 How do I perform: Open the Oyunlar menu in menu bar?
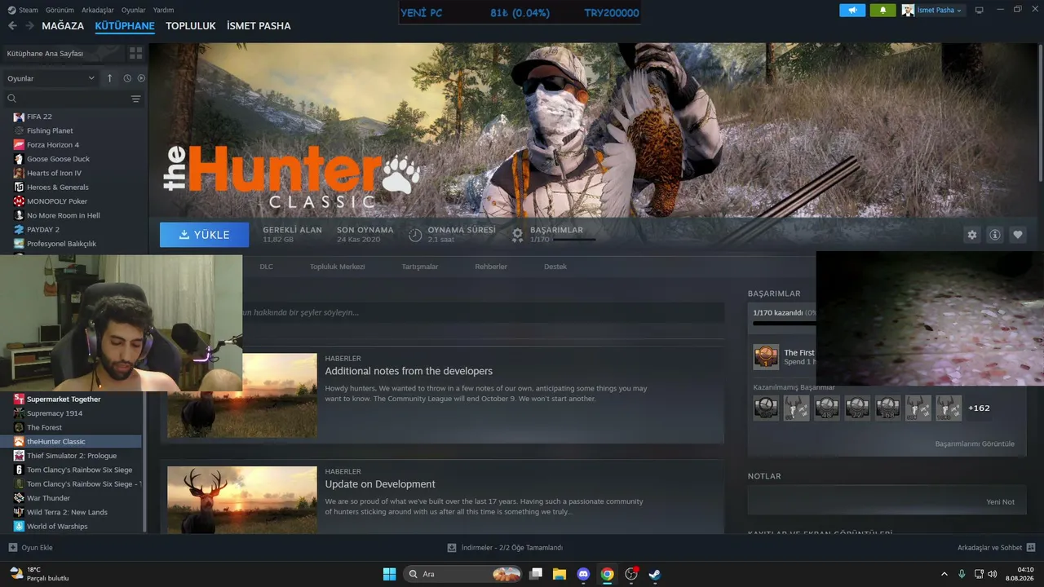(x=134, y=11)
